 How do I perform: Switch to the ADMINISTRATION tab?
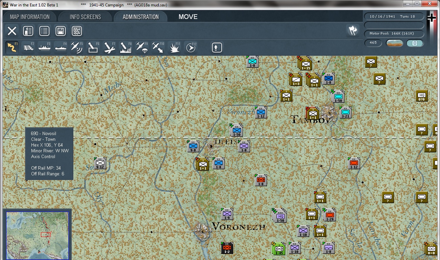click(141, 17)
